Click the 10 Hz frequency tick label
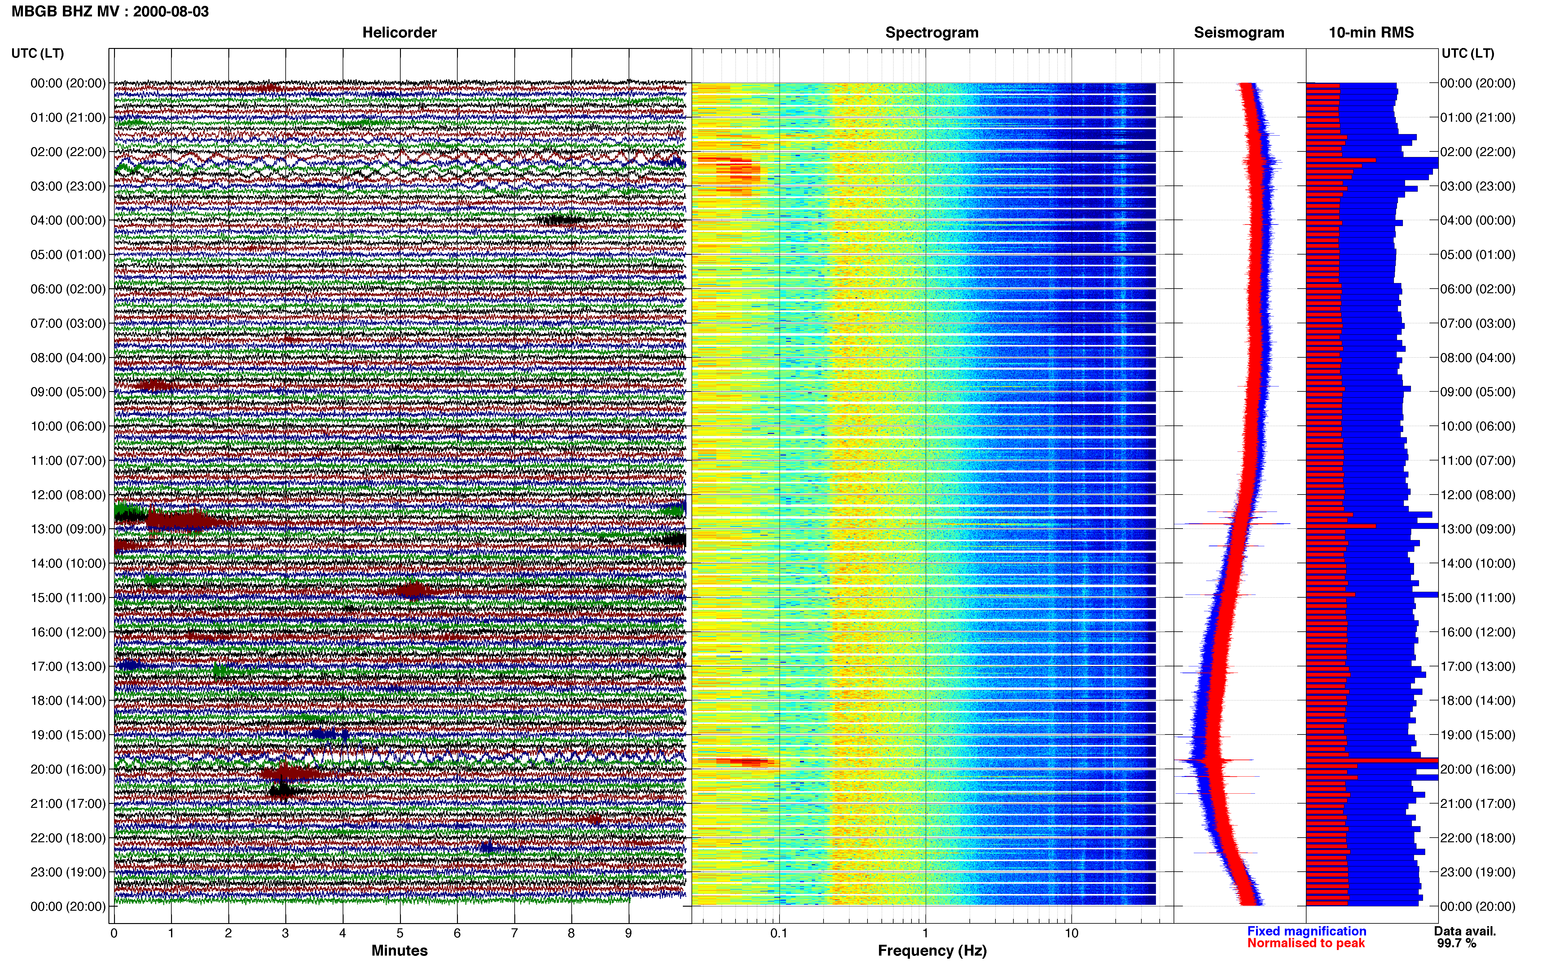This screenshot has height=972, width=1555. tap(1071, 933)
